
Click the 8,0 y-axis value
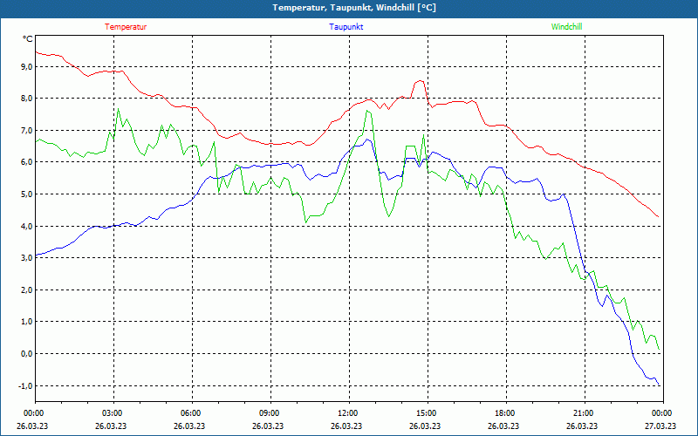pos(26,99)
